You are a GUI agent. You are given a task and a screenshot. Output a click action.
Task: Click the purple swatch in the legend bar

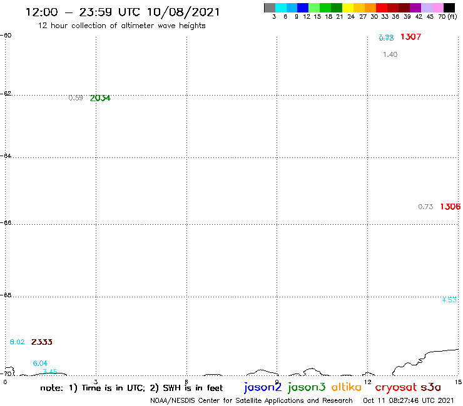coord(415,7)
